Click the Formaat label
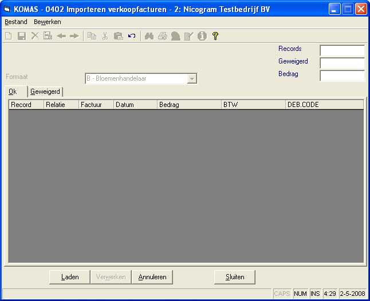This screenshot has height=301, width=370. point(17,77)
